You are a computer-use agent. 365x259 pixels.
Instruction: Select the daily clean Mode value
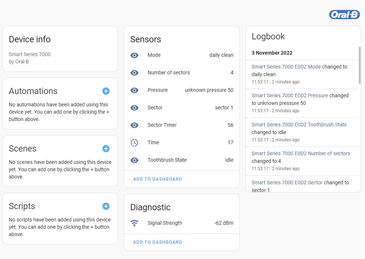[221, 55]
